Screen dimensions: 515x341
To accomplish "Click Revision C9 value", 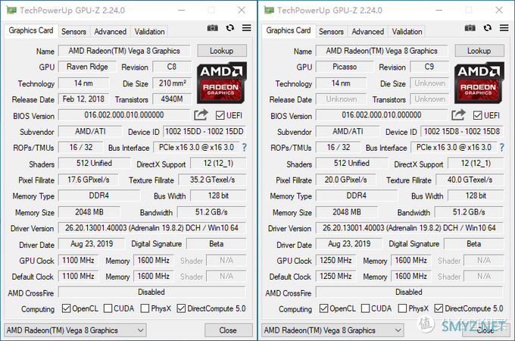I will tap(430, 67).
